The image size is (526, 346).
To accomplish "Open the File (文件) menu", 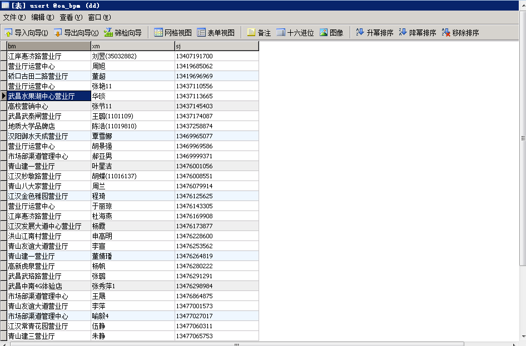I will [14, 17].
